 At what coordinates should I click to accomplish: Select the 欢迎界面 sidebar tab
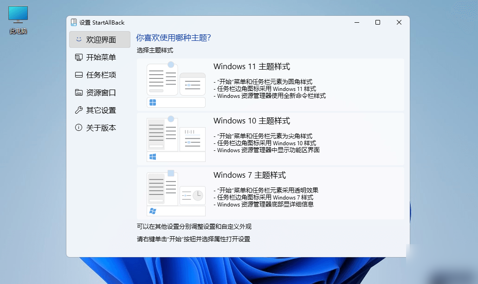100,39
